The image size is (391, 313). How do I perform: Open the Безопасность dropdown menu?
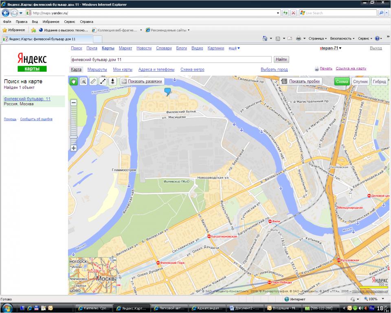pyautogui.click(x=342, y=38)
